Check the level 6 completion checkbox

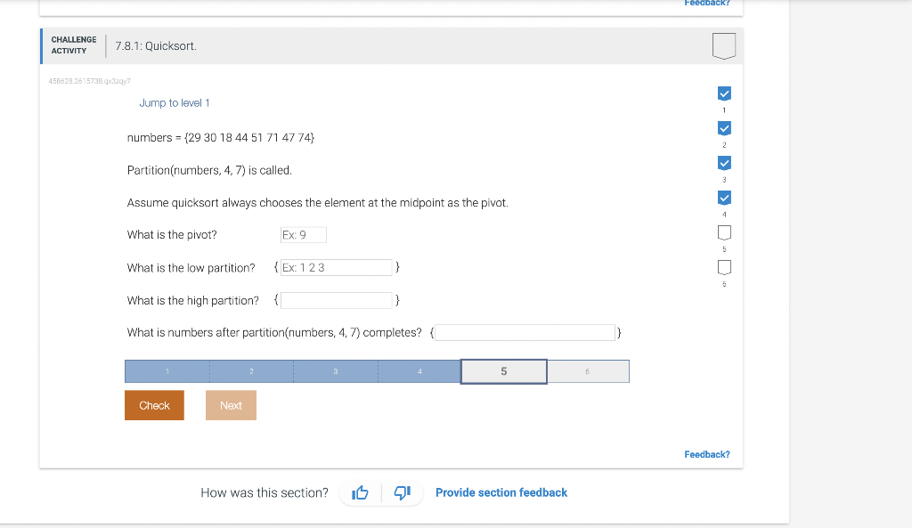click(724, 267)
